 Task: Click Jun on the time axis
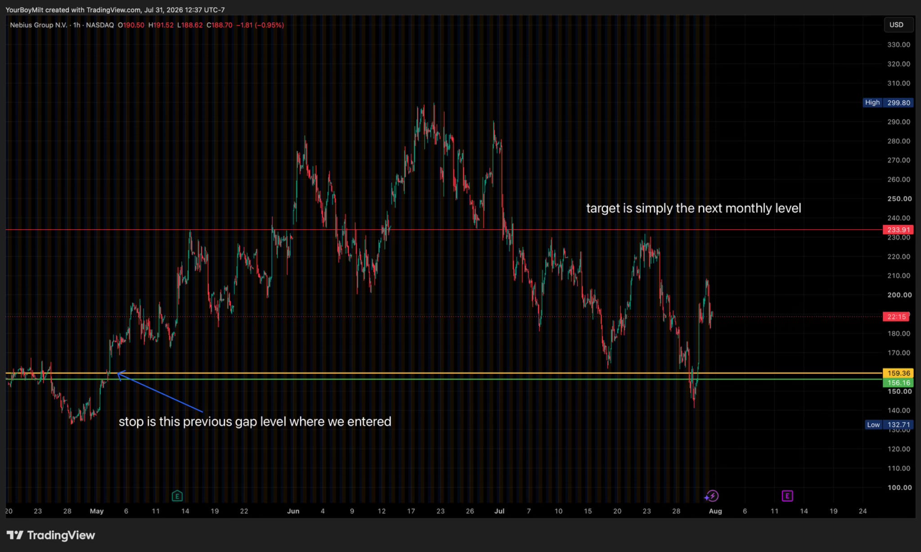click(293, 511)
